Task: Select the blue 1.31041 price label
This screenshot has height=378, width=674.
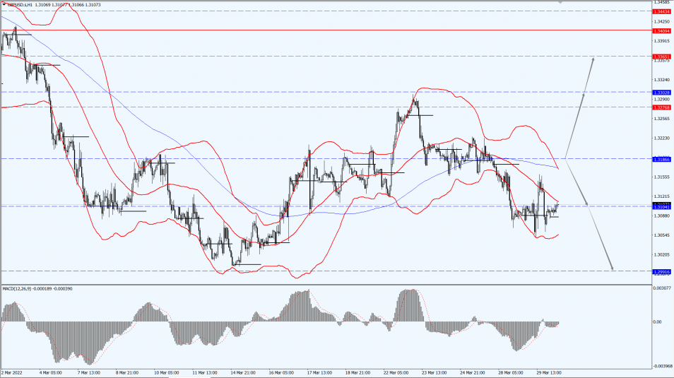Action: pyautogui.click(x=662, y=207)
